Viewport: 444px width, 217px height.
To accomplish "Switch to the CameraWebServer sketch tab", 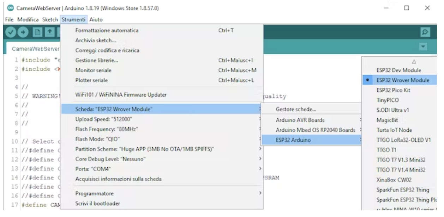I will (35, 48).
